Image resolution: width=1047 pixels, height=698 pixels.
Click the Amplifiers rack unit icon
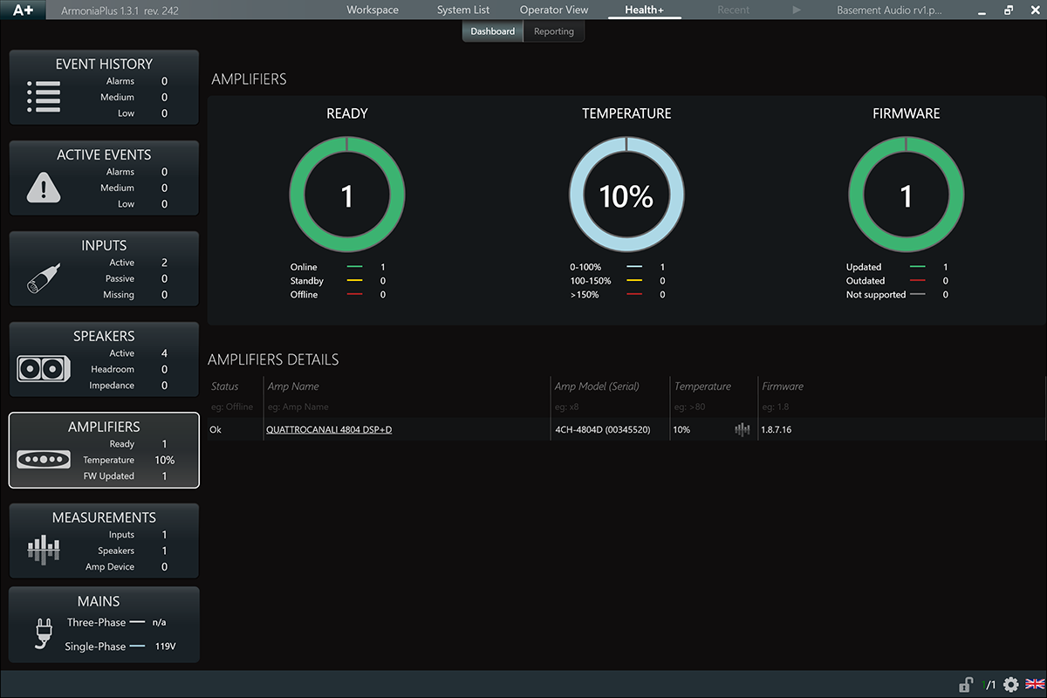(44, 460)
